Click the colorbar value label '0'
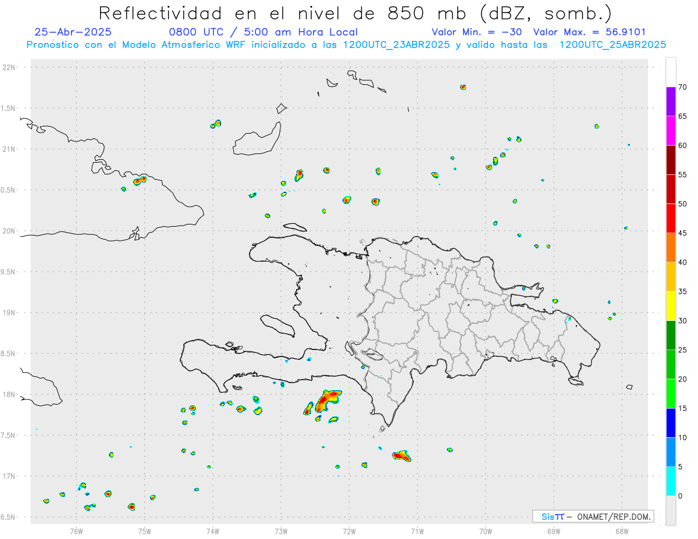The height and width of the screenshot is (539, 698). (x=681, y=496)
